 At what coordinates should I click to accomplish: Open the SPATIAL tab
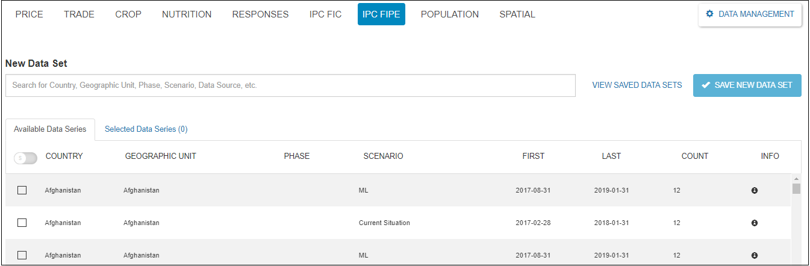517,14
